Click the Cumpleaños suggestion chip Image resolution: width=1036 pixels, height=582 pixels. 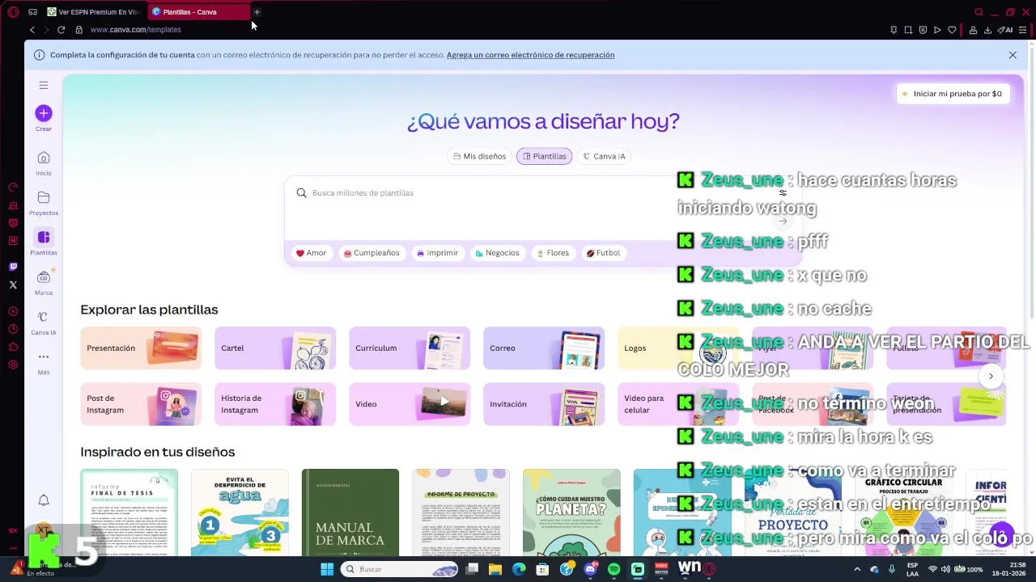tap(372, 253)
